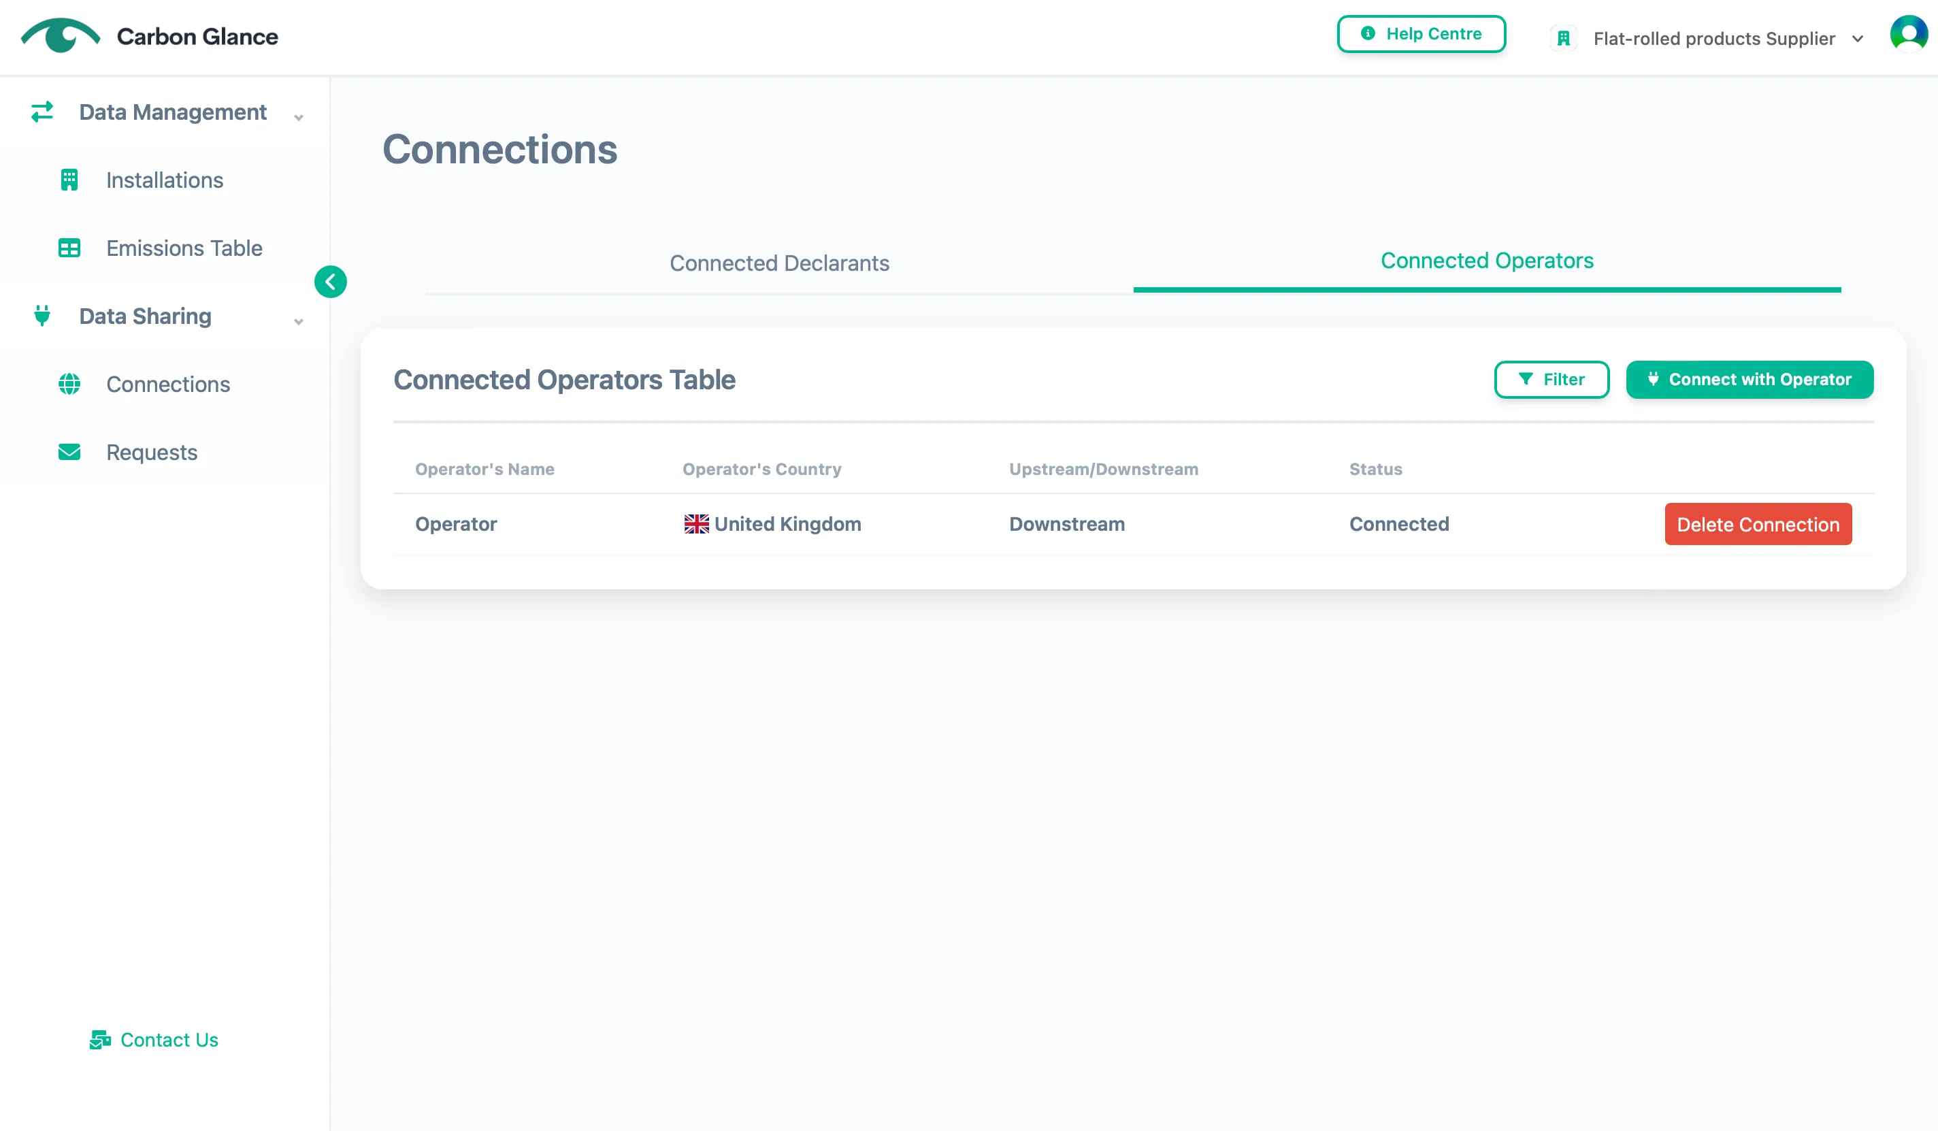
Task: Delete the connection with Operator
Action: 1758,525
